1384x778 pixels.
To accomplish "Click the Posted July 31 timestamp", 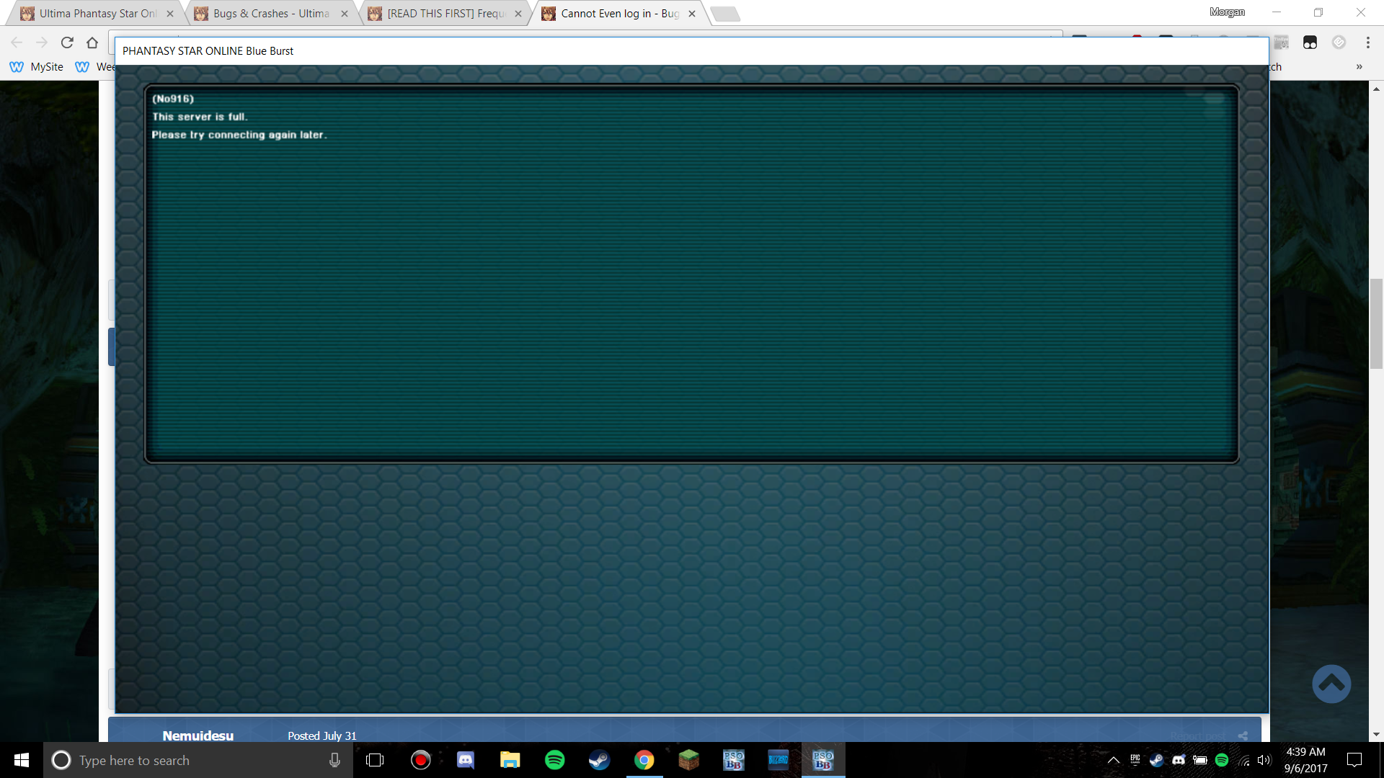I will pyautogui.click(x=322, y=735).
